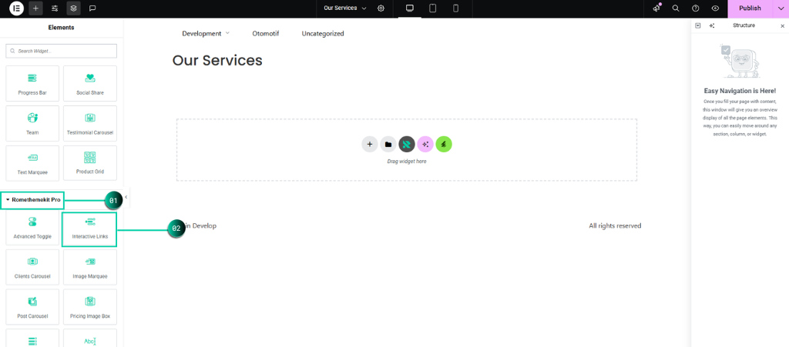Select the Pricing Image Box widget
The width and height of the screenshot is (789, 347).
pos(90,307)
